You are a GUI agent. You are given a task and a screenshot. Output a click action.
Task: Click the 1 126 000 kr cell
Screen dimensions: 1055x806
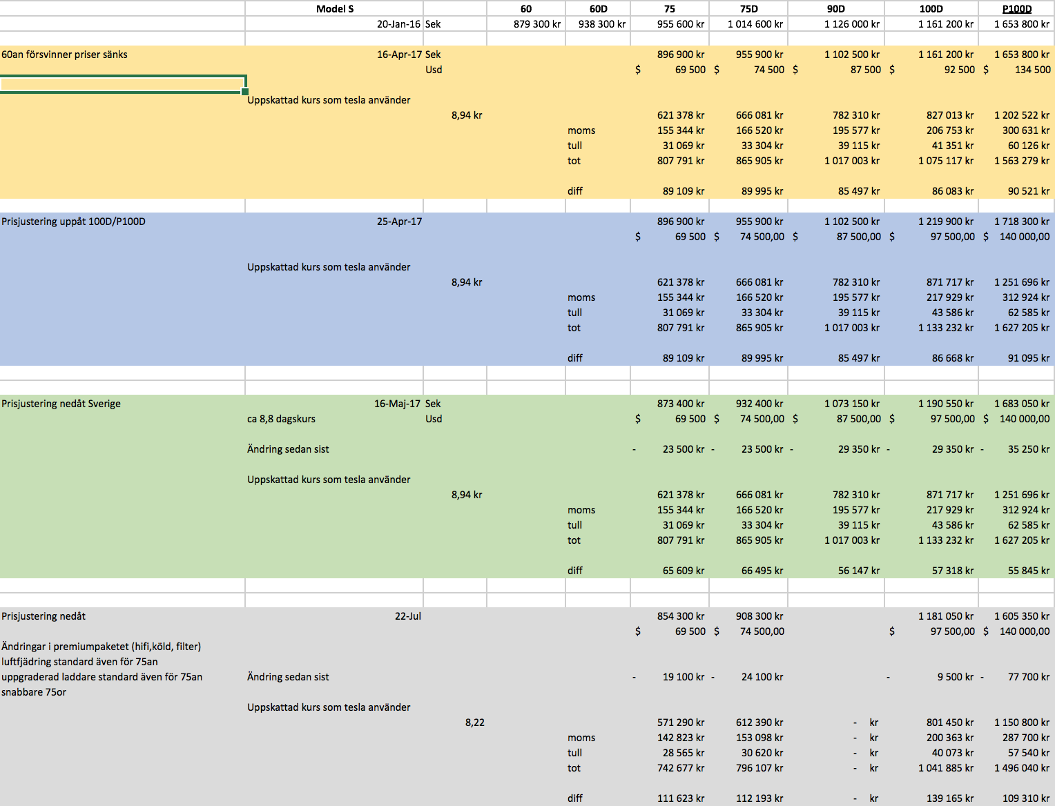click(x=851, y=24)
